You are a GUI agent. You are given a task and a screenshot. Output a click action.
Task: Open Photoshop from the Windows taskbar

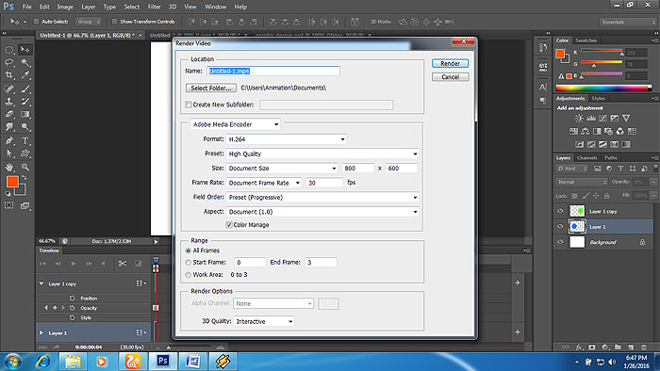[163, 361]
